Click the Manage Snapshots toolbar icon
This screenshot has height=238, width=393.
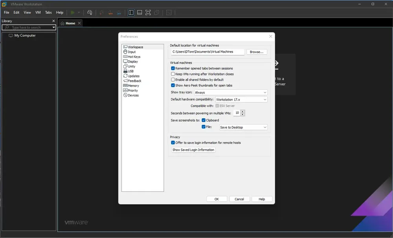(x=119, y=13)
